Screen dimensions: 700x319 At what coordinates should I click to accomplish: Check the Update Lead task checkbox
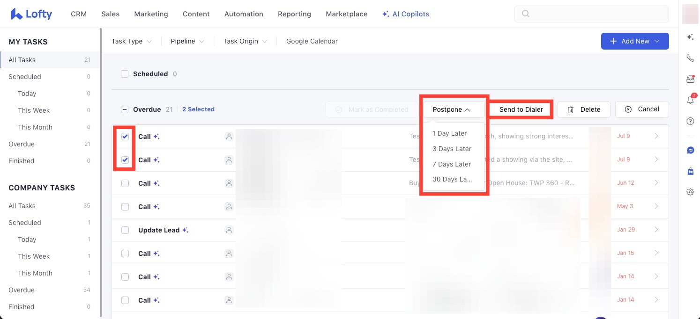pos(125,230)
